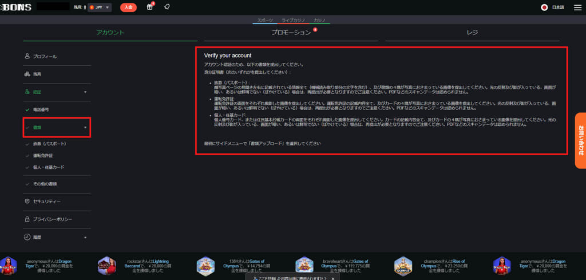Screen dimensions: 586x280
Task: Select 運転免許証 driver's license option
Action: click(x=43, y=155)
